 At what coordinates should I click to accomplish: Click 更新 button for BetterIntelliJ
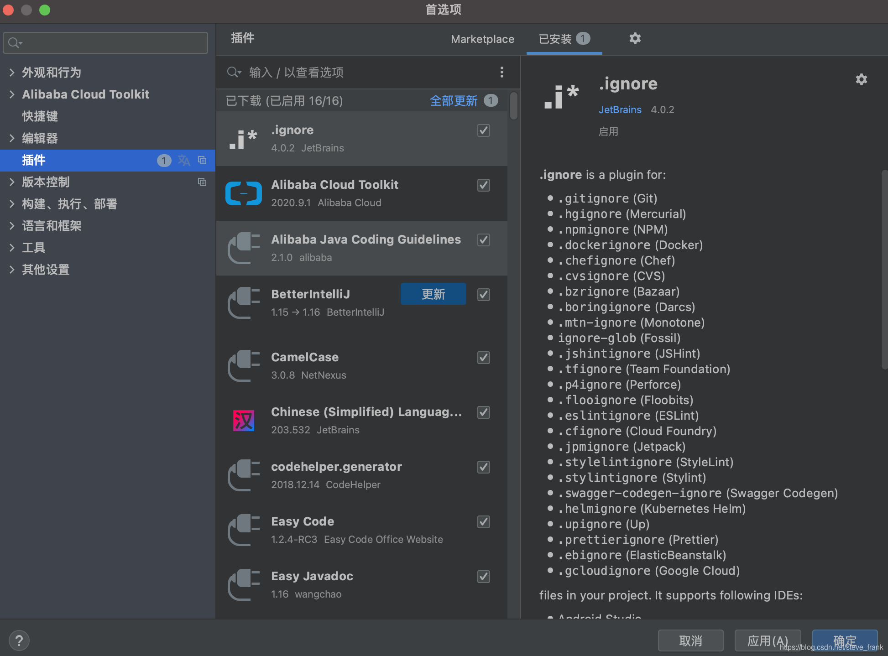click(433, 294)
